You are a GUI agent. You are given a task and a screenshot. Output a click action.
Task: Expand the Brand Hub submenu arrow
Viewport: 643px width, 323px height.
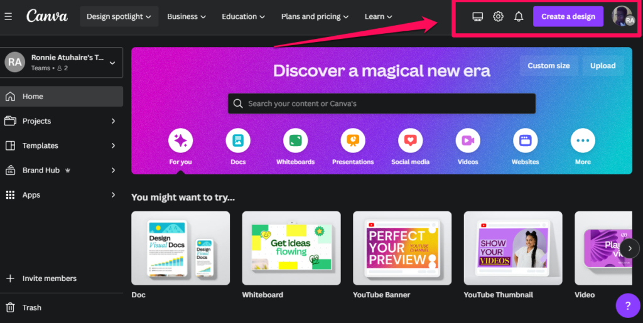coord(114,171)
